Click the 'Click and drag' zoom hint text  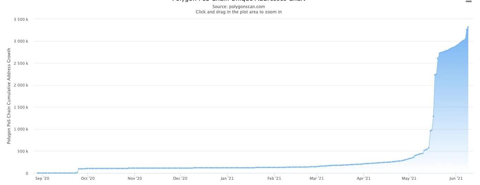[238, 12]
